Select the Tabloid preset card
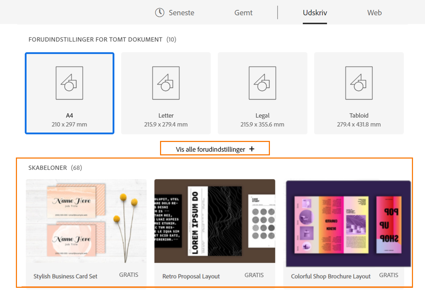The height and width of the screenshot is (291, 425). [359, 93]
